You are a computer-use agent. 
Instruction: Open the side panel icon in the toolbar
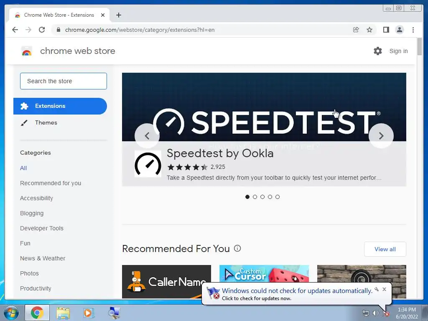pos(386,30)
